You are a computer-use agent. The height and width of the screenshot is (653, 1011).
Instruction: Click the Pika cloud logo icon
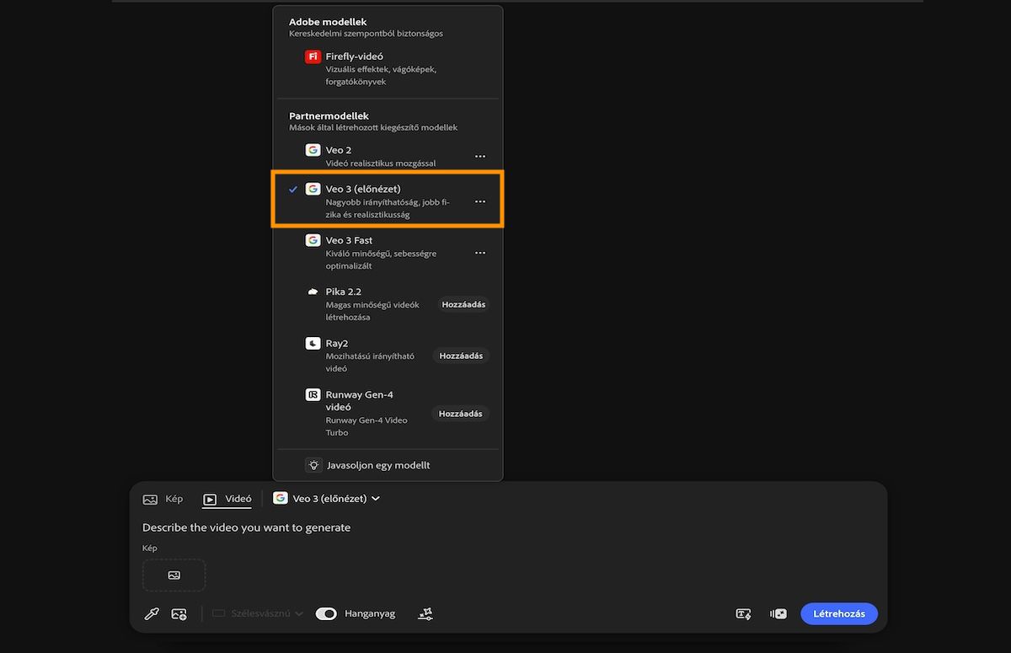313,292
